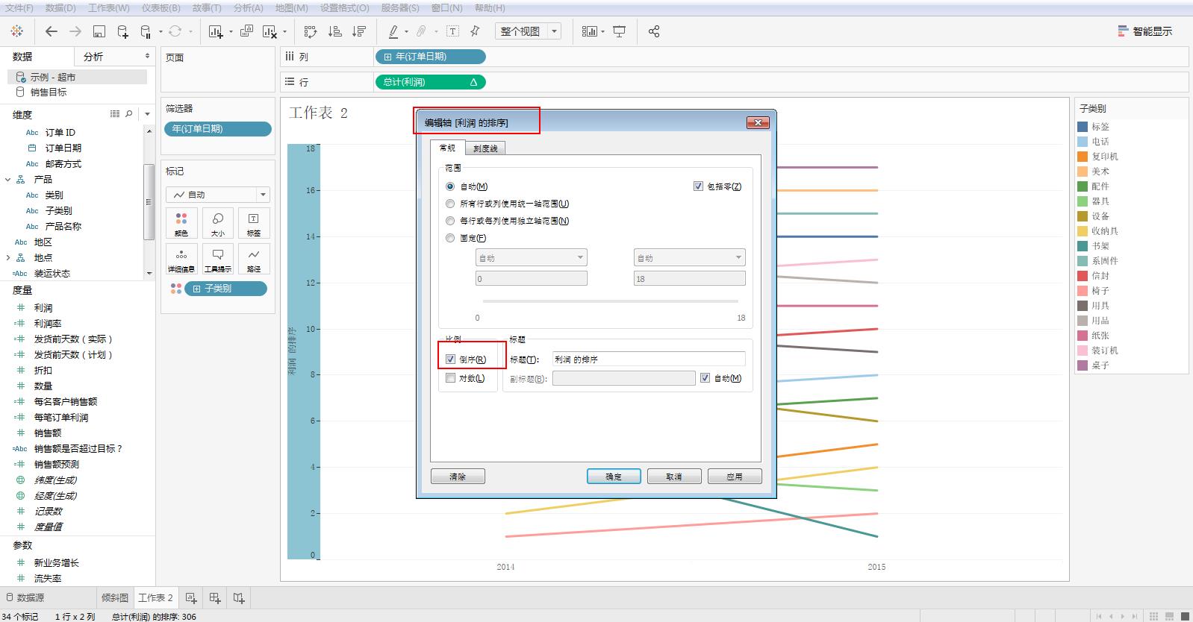The width and height of the screenshot is (1193, 622).
Task: Click the new worksheet toolbar icon
Action: tap(216, 31)
